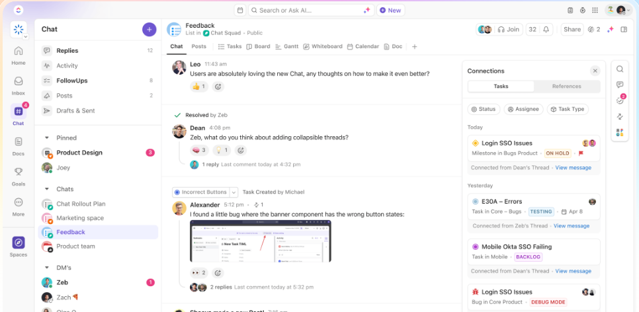
Task: Switch to the Whiteboard tab
Action: [x=323, y=46]
